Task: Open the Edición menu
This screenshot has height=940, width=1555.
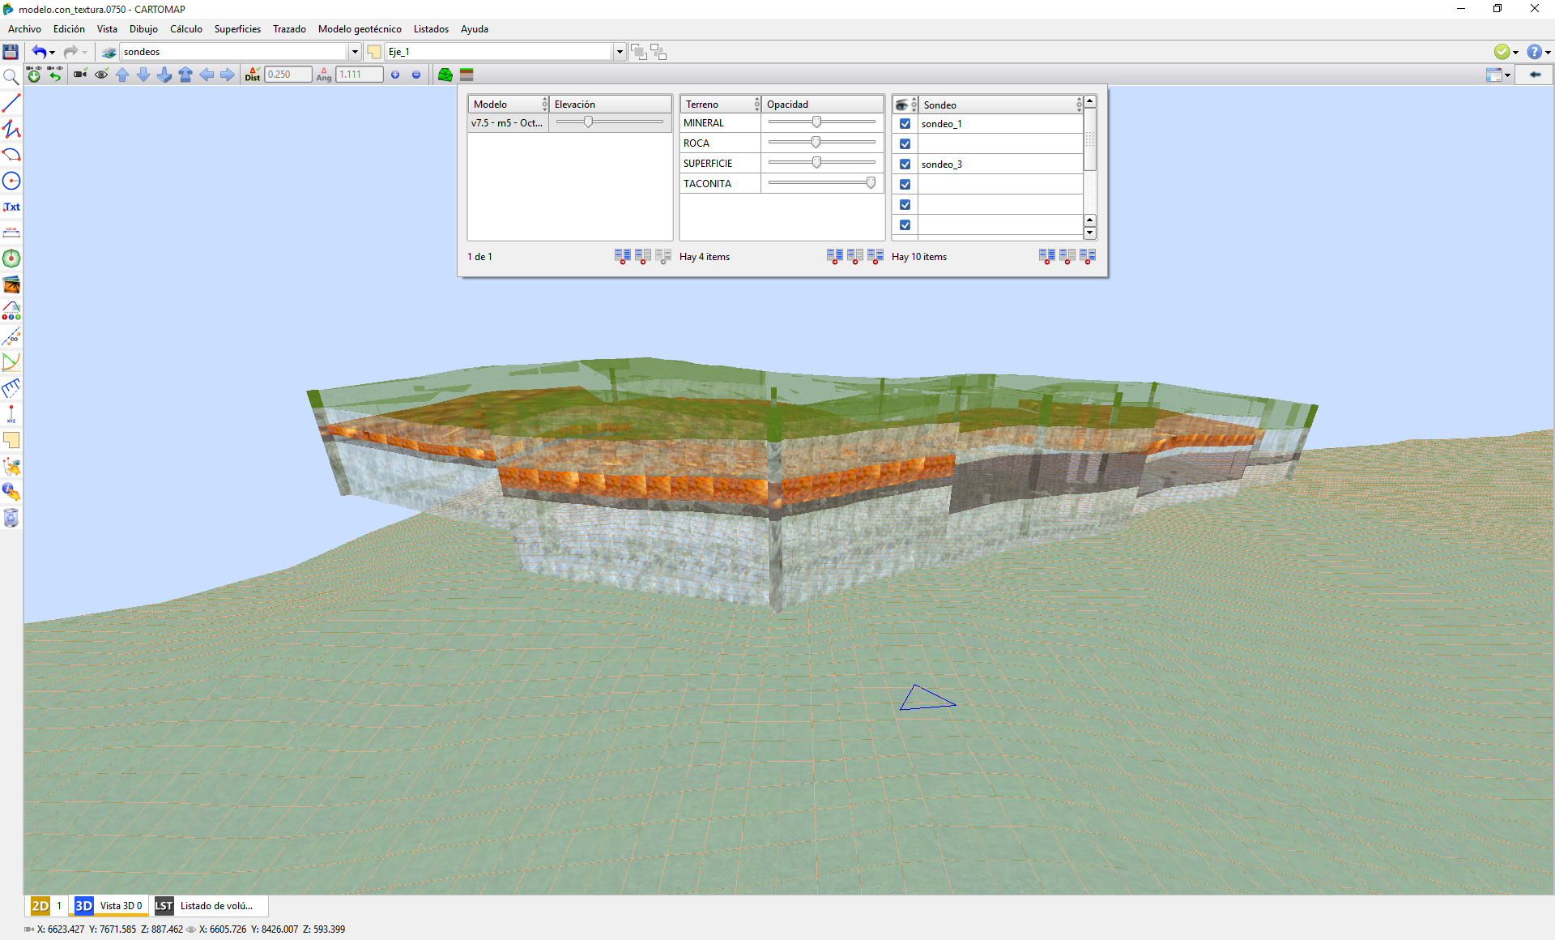Action: (x=69, y=29)
